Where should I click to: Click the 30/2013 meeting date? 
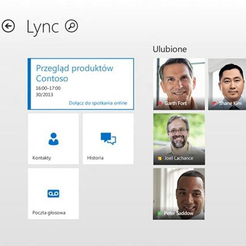pyautogui.click(x=45, y=95)
